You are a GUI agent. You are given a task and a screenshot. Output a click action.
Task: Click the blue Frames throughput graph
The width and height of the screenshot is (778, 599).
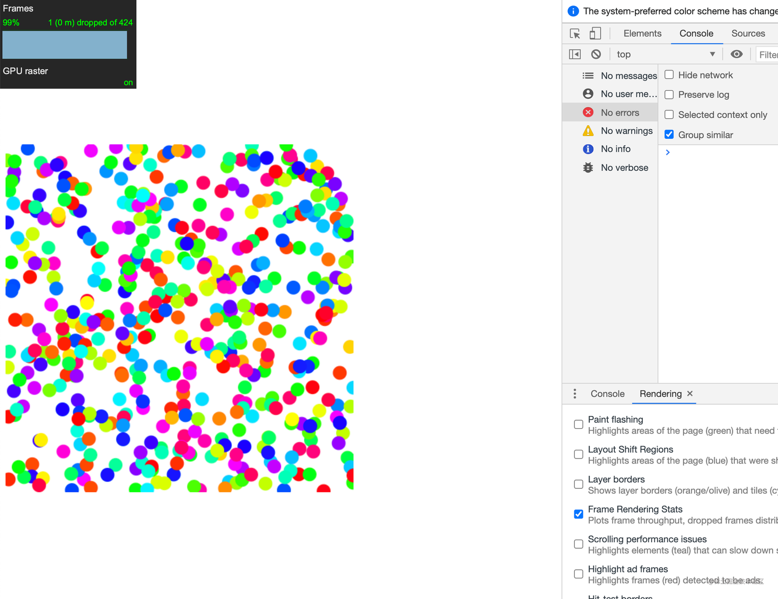point(64,45)
